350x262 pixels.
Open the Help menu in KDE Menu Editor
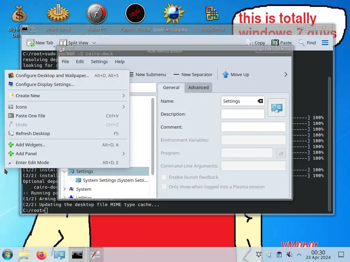click(120, 61)
